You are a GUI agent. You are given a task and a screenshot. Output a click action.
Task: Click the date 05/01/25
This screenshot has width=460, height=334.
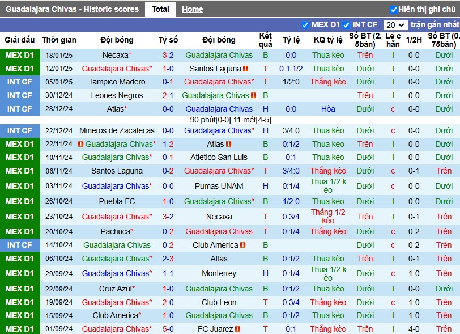59,82
